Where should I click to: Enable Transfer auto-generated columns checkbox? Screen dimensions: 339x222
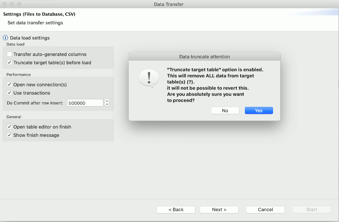pyautogui.click(x=9, y=54)
